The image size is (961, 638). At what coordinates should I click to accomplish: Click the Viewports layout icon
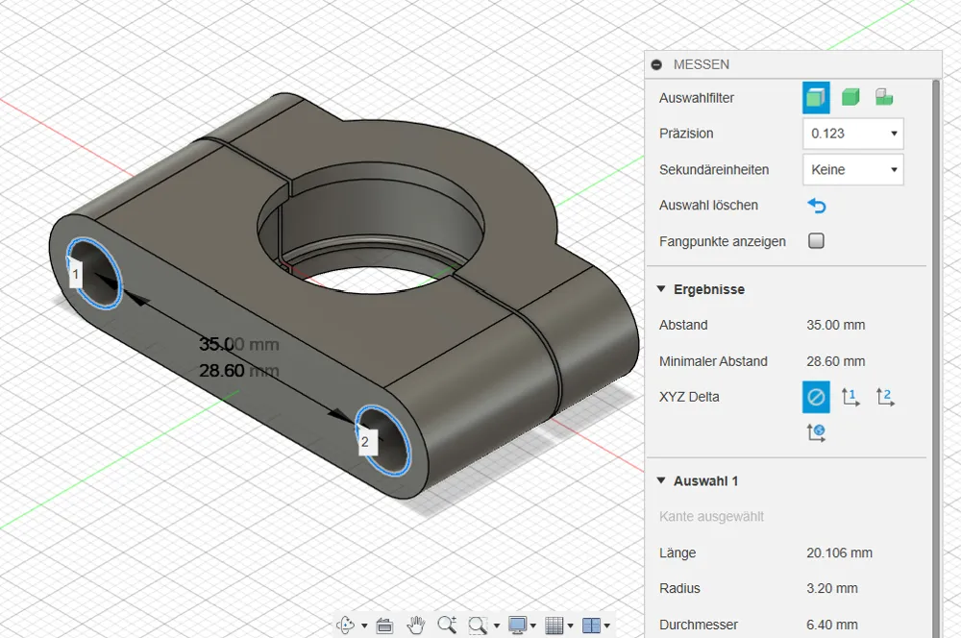click(591, 626)
